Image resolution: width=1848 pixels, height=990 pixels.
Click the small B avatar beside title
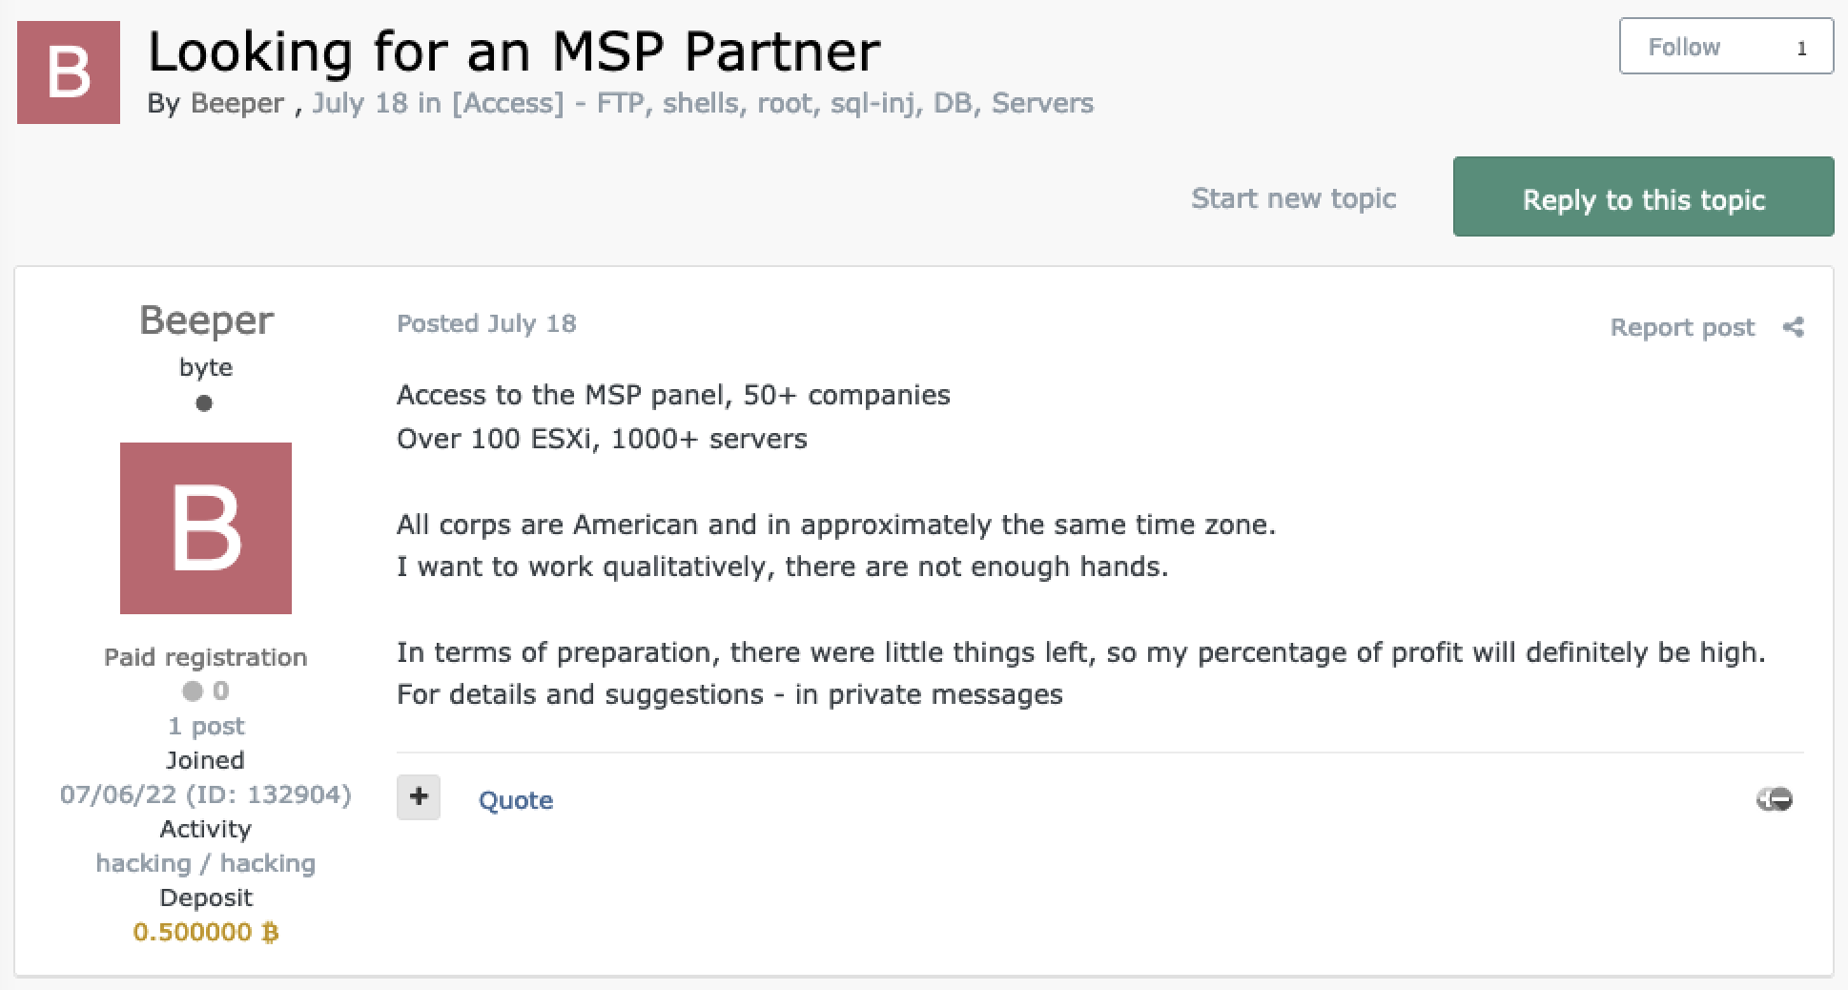69,72
